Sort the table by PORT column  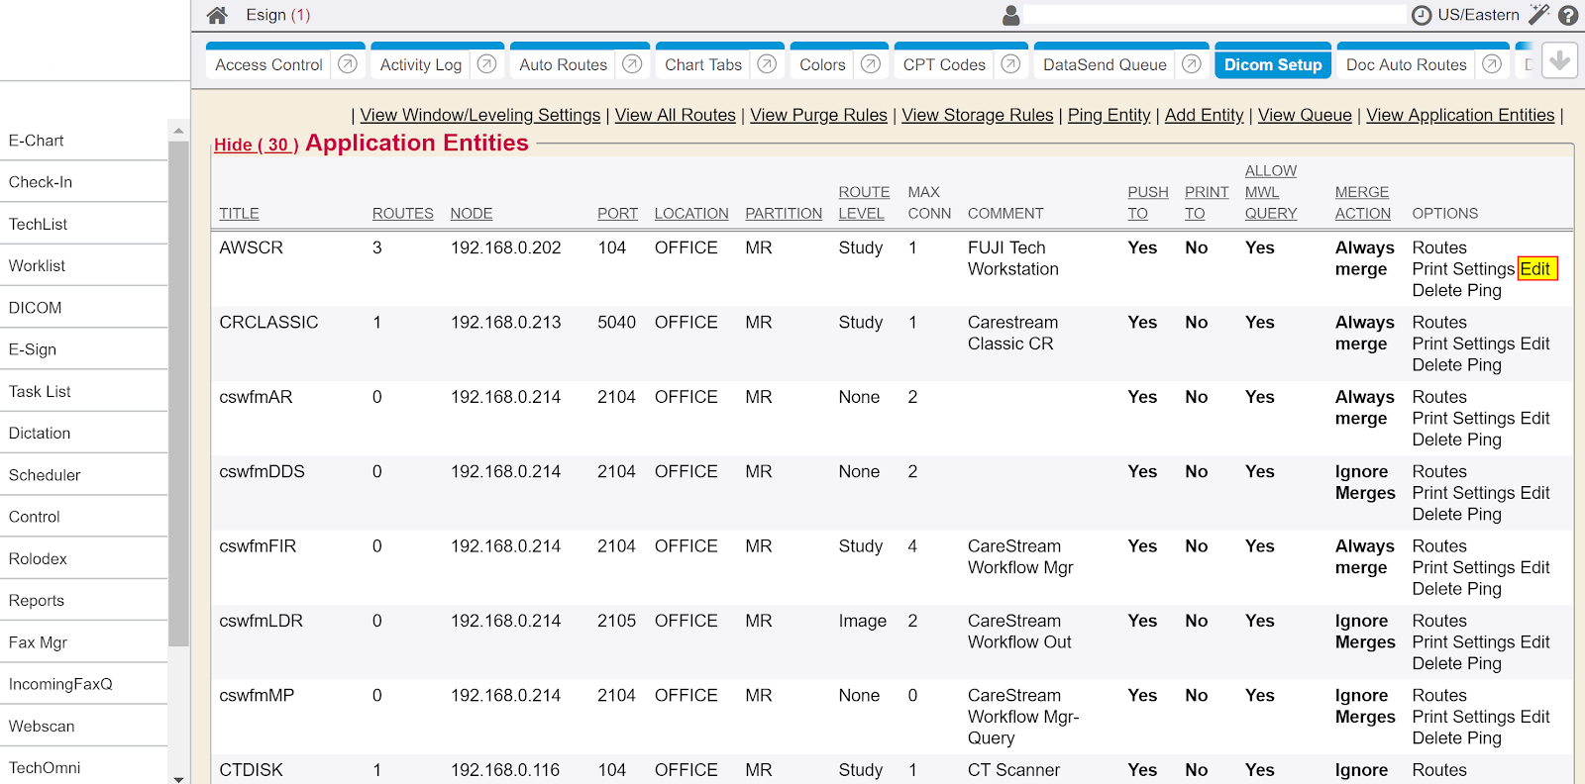pos(617,213)
